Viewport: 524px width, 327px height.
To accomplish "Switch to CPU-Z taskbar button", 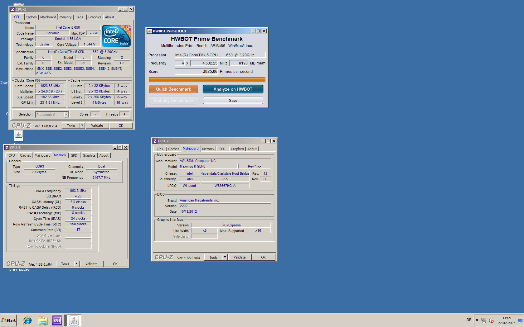I will pos(57,320).
